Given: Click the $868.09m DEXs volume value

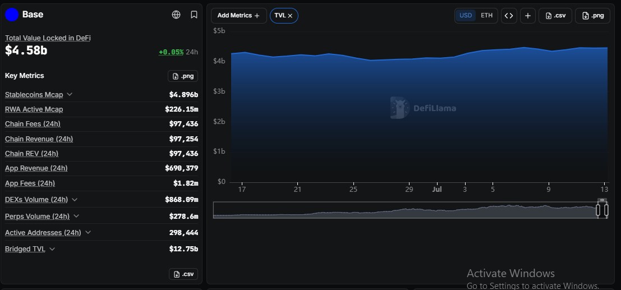Looking at the screenshot, I should (x=181, y=200).
